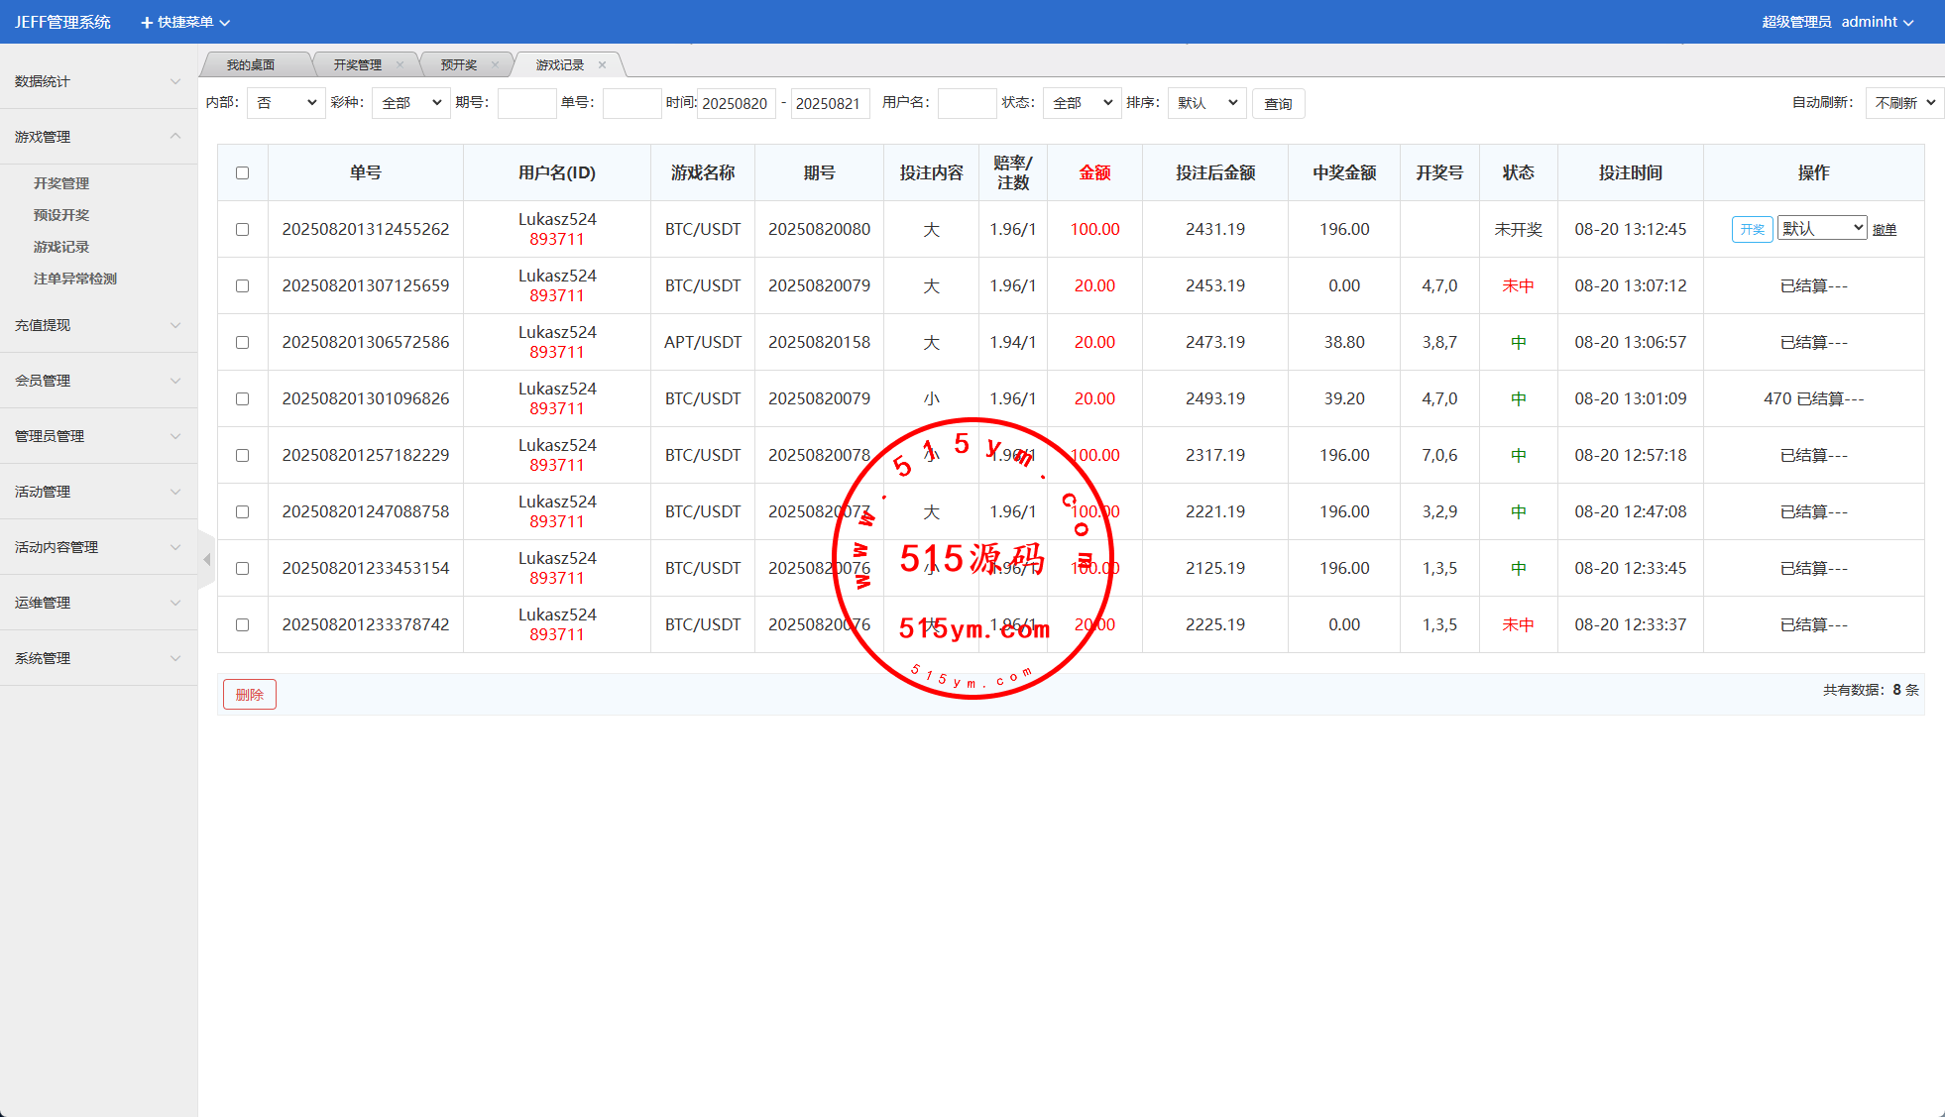Close the 游戏记录 tab with its X icon
Viewport: 1945px width, 1117px height.
coord(602,65)
